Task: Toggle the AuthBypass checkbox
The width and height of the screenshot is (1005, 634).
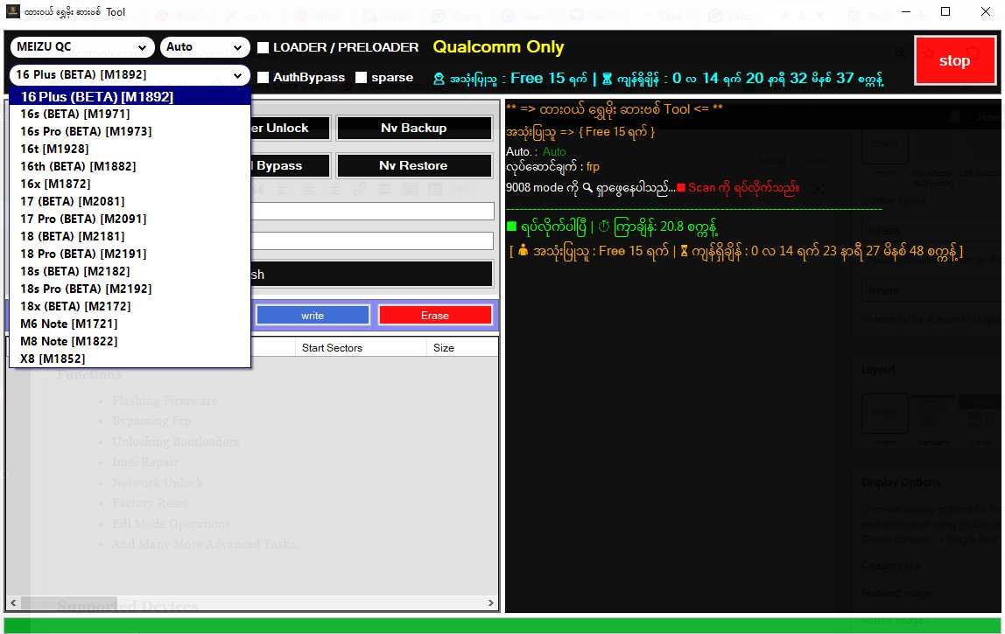Action: tap(263, 77)
